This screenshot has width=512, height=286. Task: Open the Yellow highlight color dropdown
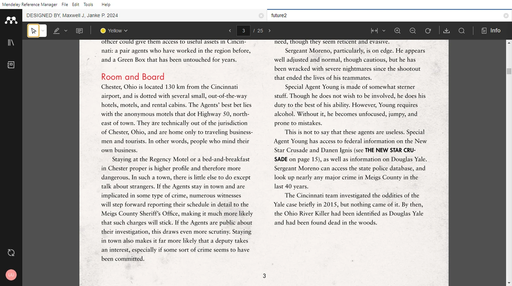(x=114, y=31)
